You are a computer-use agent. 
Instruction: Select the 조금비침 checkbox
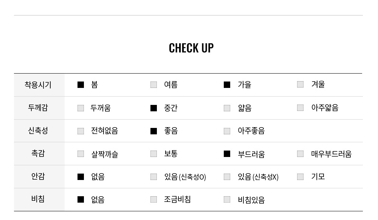click(x=153, y=200)
